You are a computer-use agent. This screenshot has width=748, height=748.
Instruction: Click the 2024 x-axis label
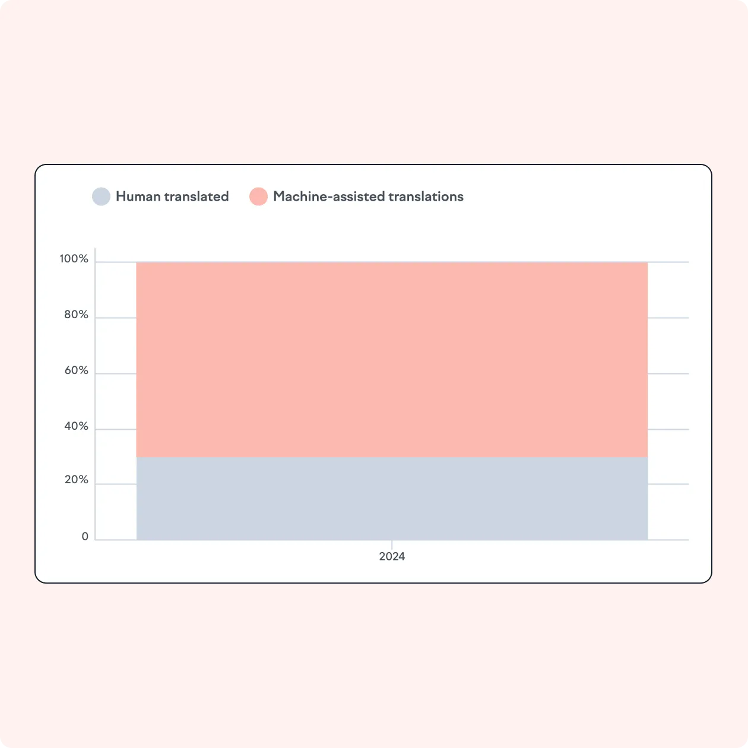pos(392,556)
